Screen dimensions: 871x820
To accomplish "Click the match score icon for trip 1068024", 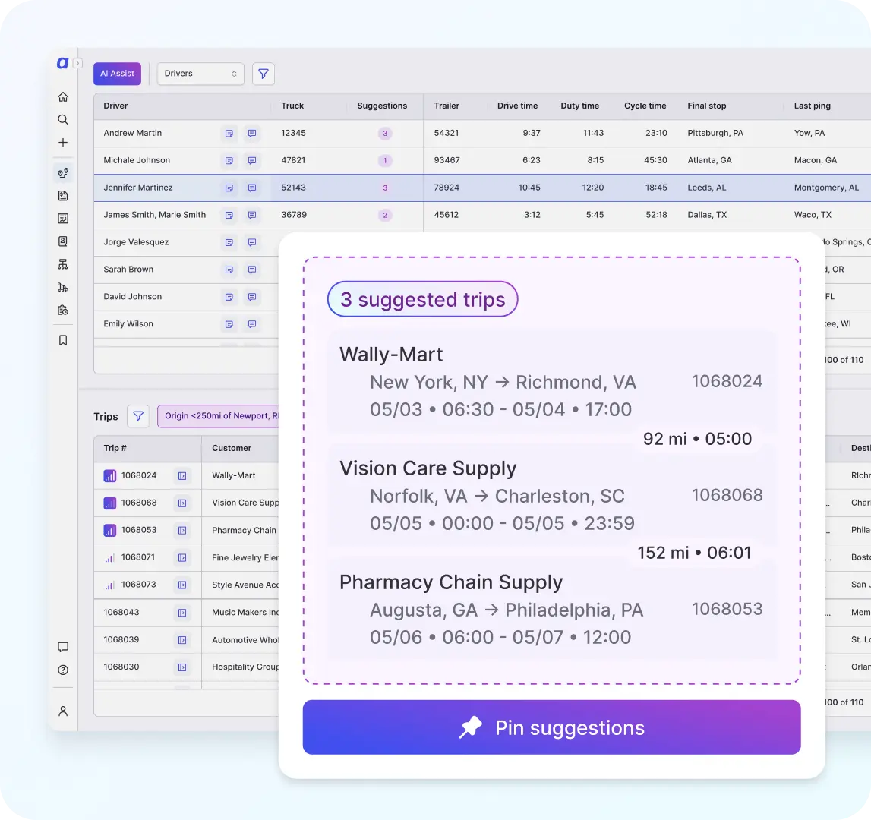I will (110, 475).
